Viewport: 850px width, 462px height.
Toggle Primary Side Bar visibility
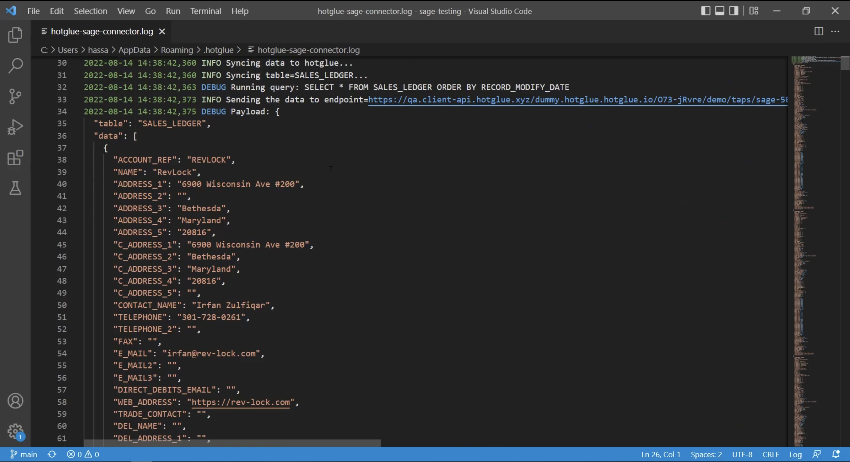[706, 11]
